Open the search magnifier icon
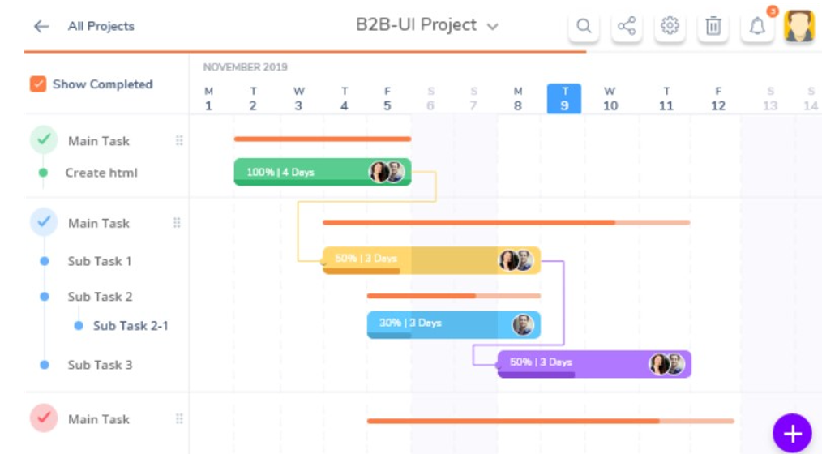The image size is (822, 454). coord(584,26)
